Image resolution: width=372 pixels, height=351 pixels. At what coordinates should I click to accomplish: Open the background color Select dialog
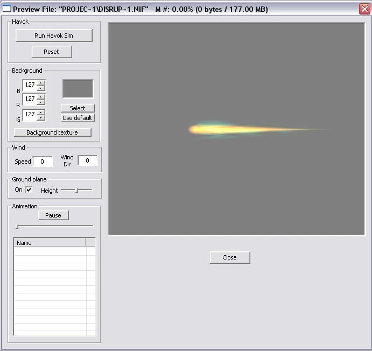point(78,108)
